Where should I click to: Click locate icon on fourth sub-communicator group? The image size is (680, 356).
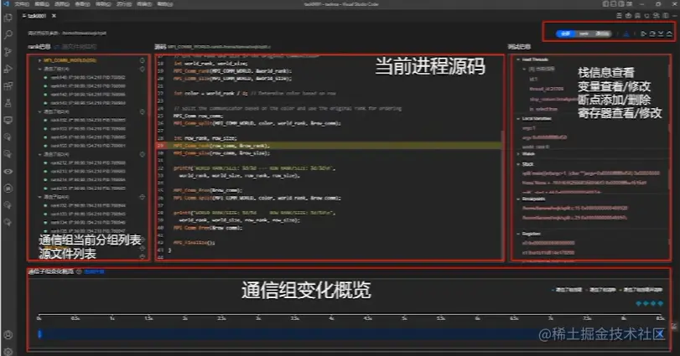143,197
